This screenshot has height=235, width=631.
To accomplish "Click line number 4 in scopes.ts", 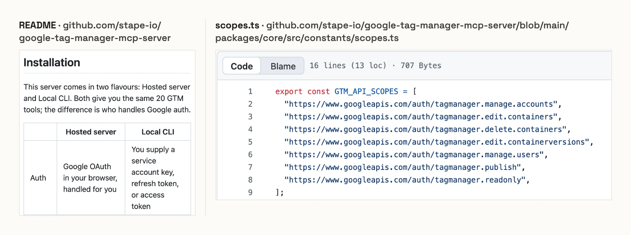I will [250, 129].
